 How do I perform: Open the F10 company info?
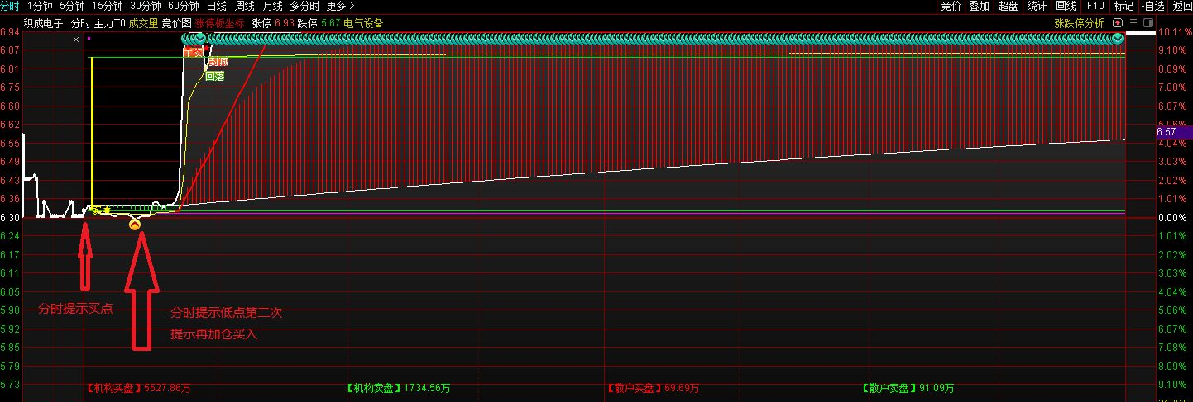(x=1095, y=6)
